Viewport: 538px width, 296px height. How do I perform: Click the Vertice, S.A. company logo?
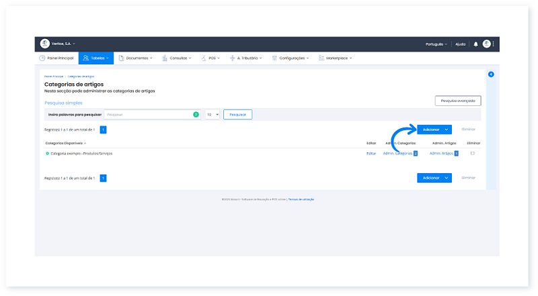pos(45,44)
